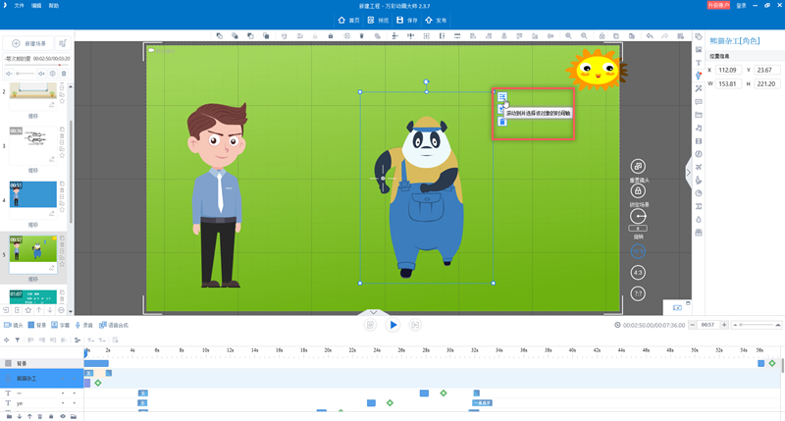Select the 熊猫杂工 timeline layer
The height and width of the screenshot is (421, 785).
(x=41, y=379)
